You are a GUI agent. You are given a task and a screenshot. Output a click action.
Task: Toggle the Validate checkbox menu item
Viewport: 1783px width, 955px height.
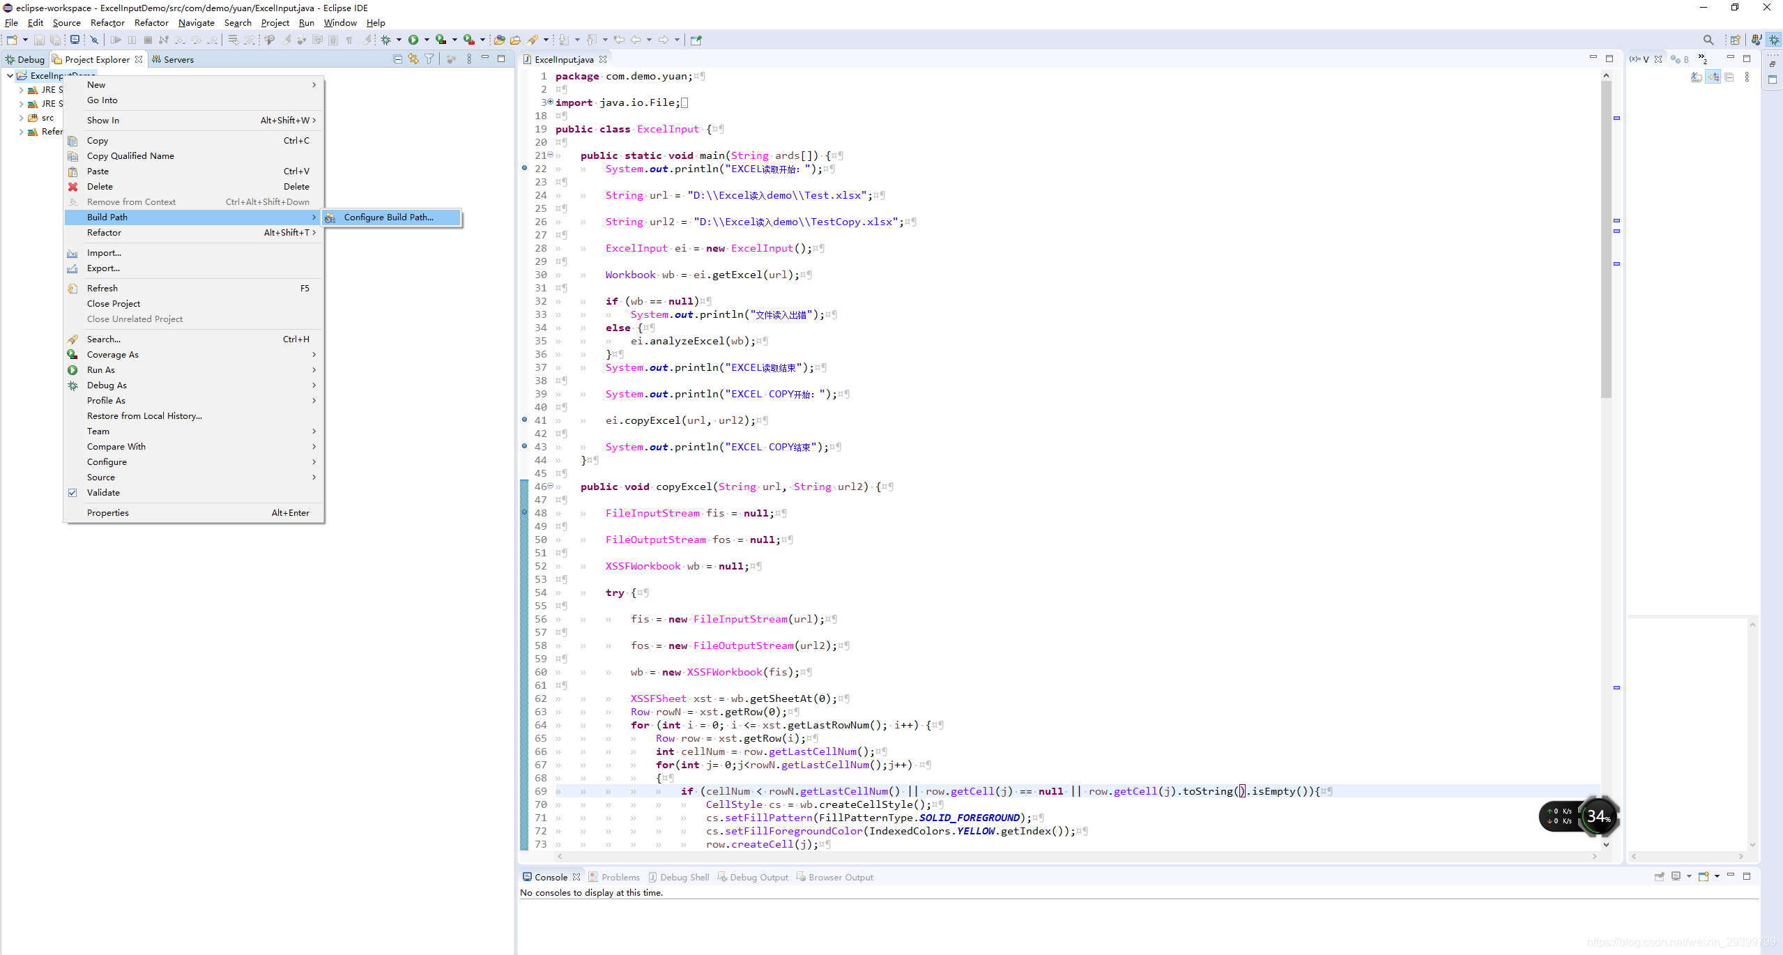click(103, 492)
